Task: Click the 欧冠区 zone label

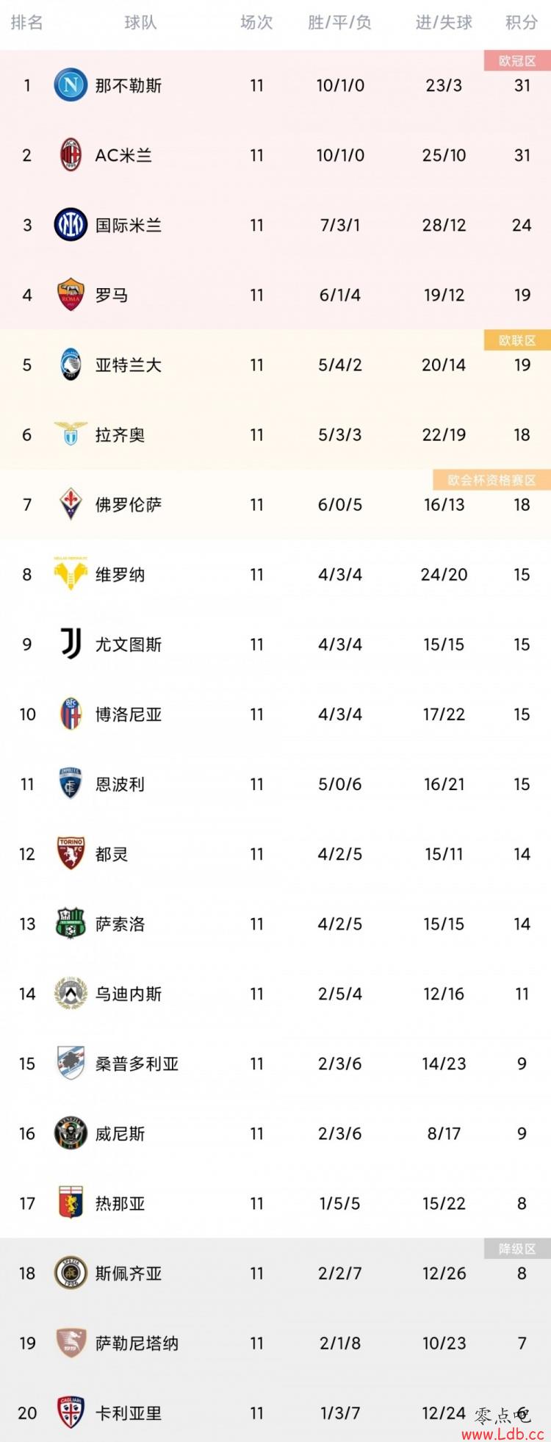Action: 517,60
